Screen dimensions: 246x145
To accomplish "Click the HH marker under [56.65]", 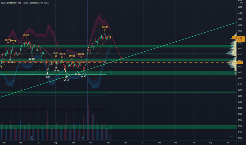I will pos(26,38).
